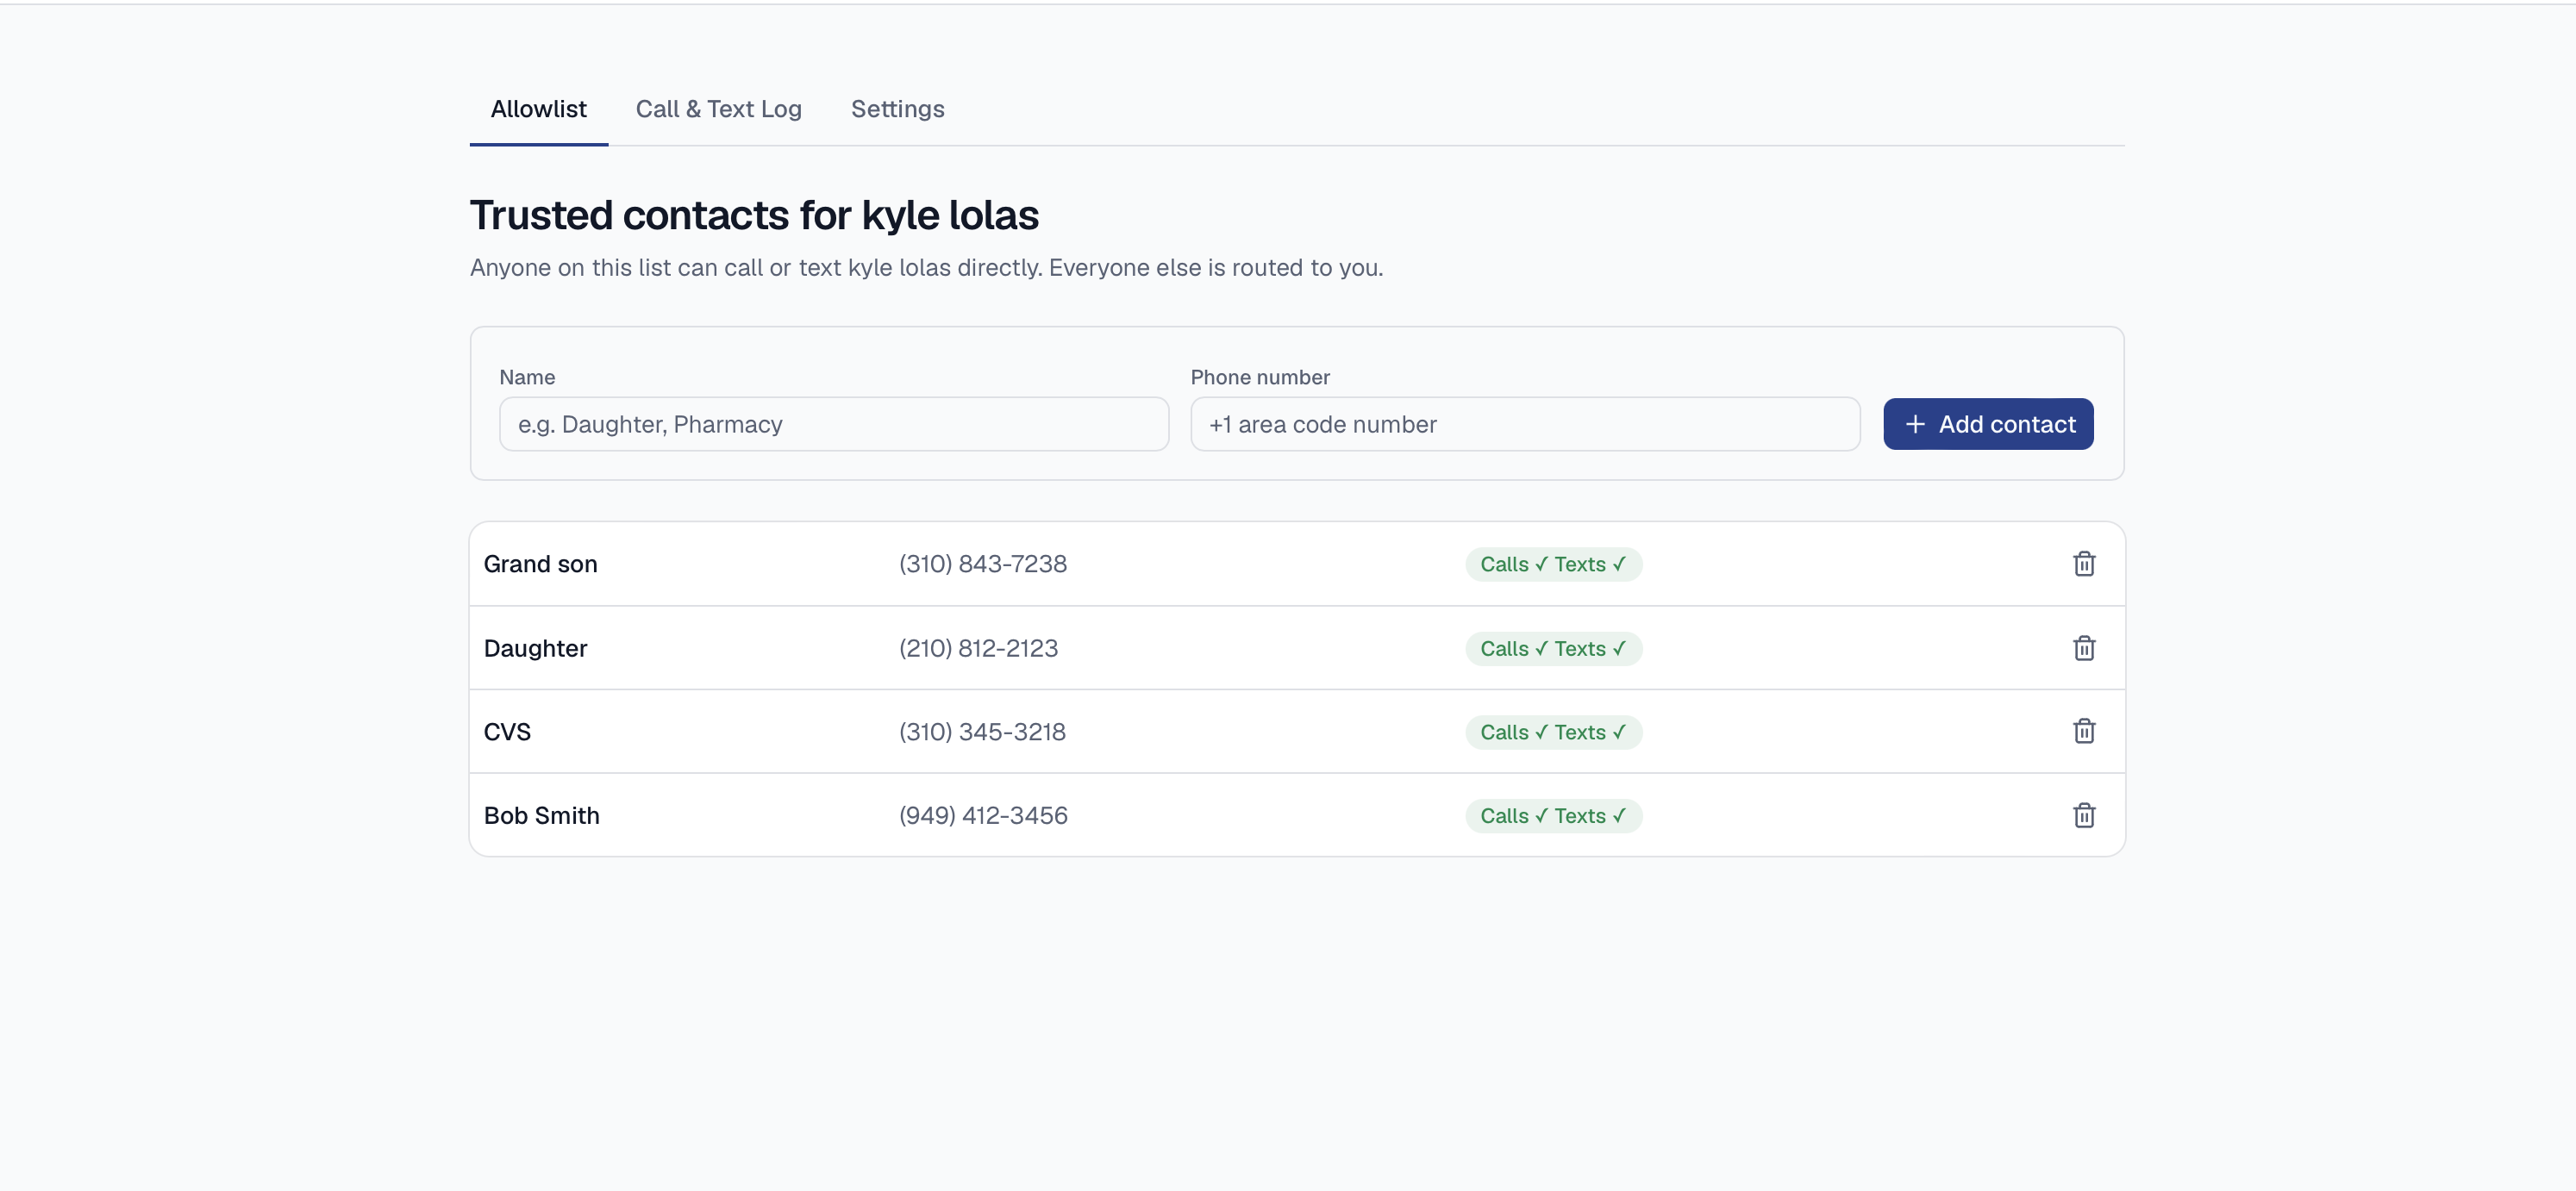The width and height of the screenshot is (2576, 1191).
Task: Switch to the Call & Text Log tab
Action: tap(718, 109)
